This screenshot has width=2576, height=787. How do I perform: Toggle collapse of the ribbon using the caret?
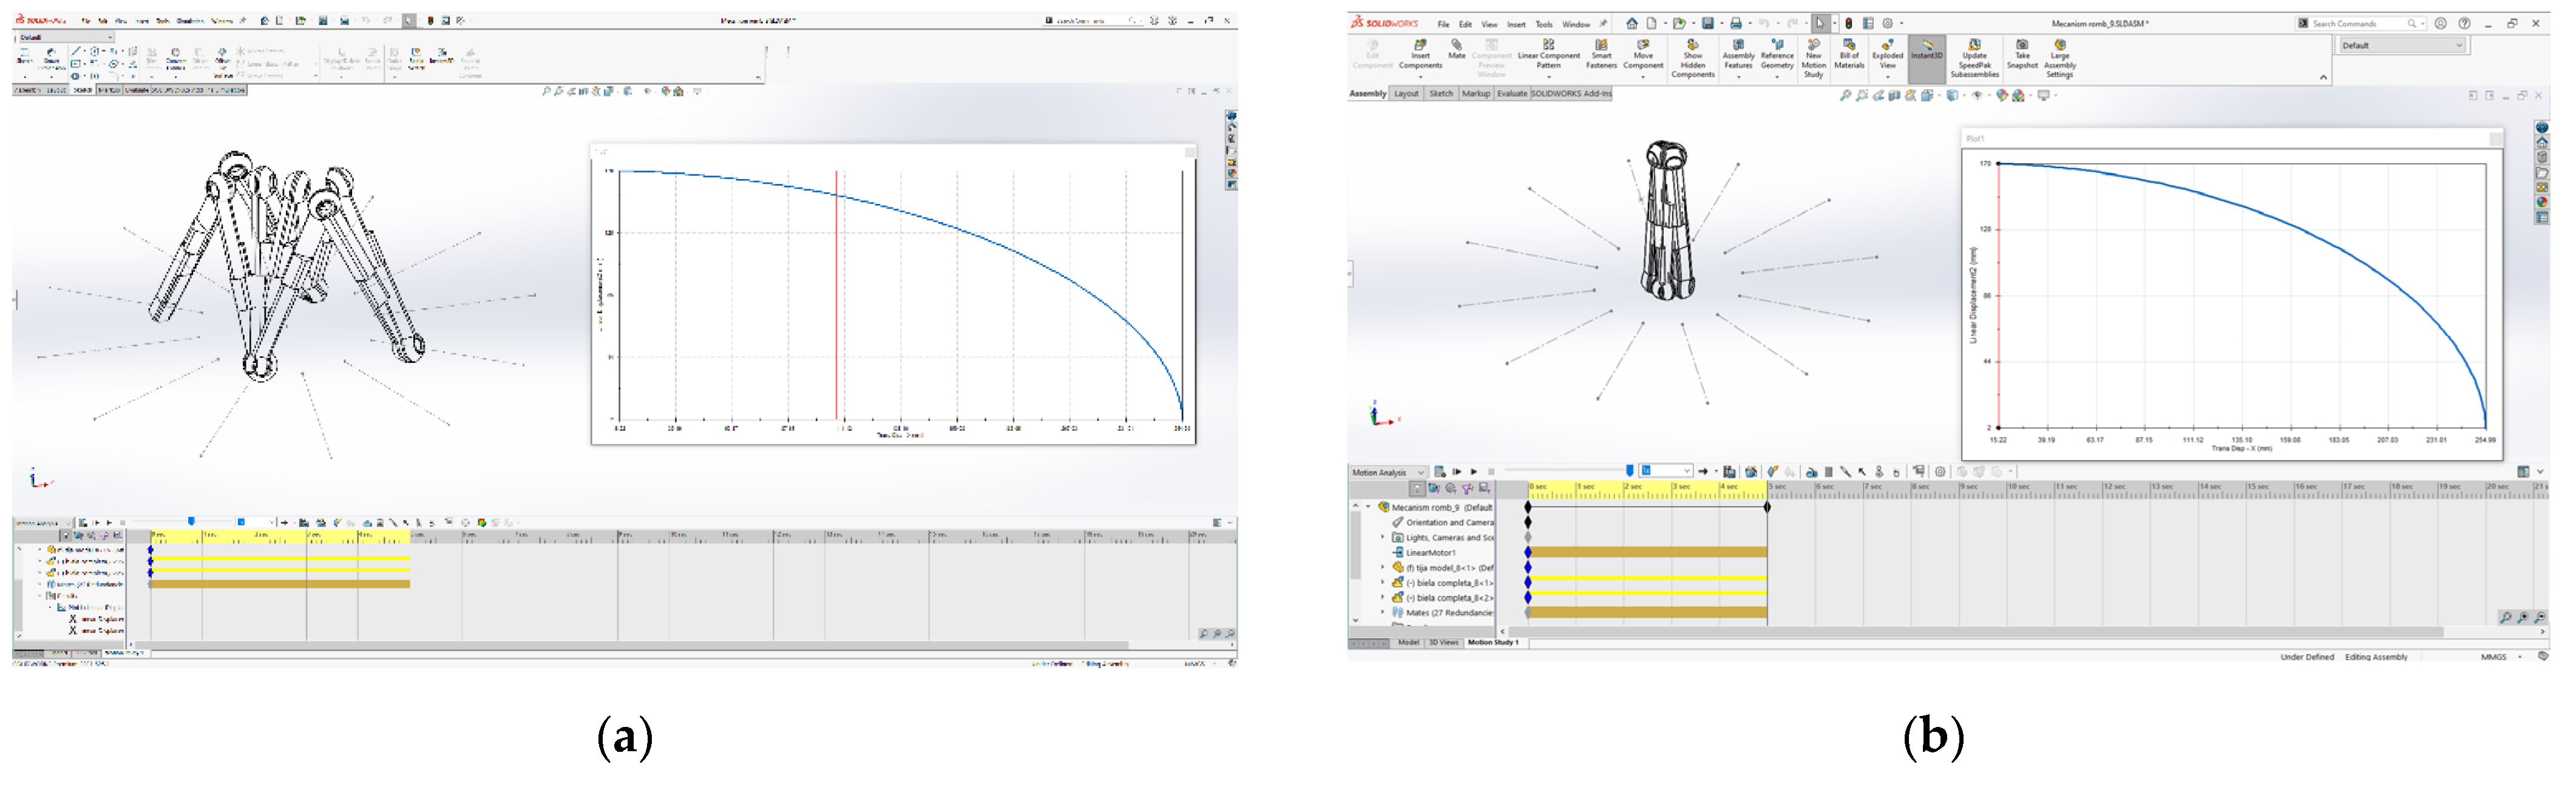click(2323, 77)
